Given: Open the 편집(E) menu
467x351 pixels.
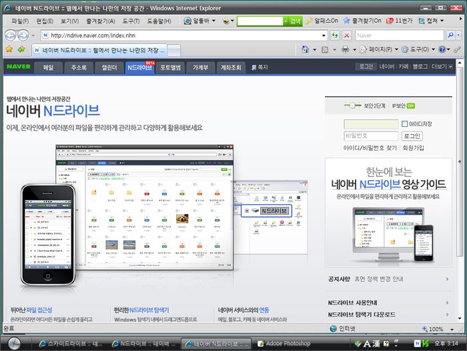Looking at the screenshot, I should (x=45, y=21).
